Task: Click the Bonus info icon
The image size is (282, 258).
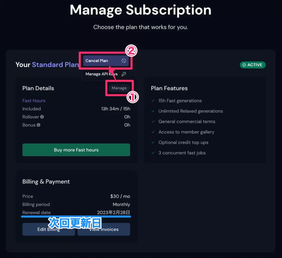Action: pos(39,125)
